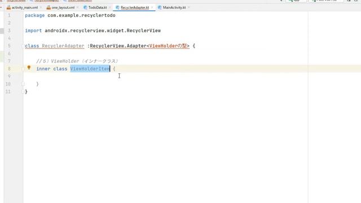The image size is (361, 203).
Task: Click RecyclerView.Adapter in the class declaration
Action: click(x=118, y=46)
